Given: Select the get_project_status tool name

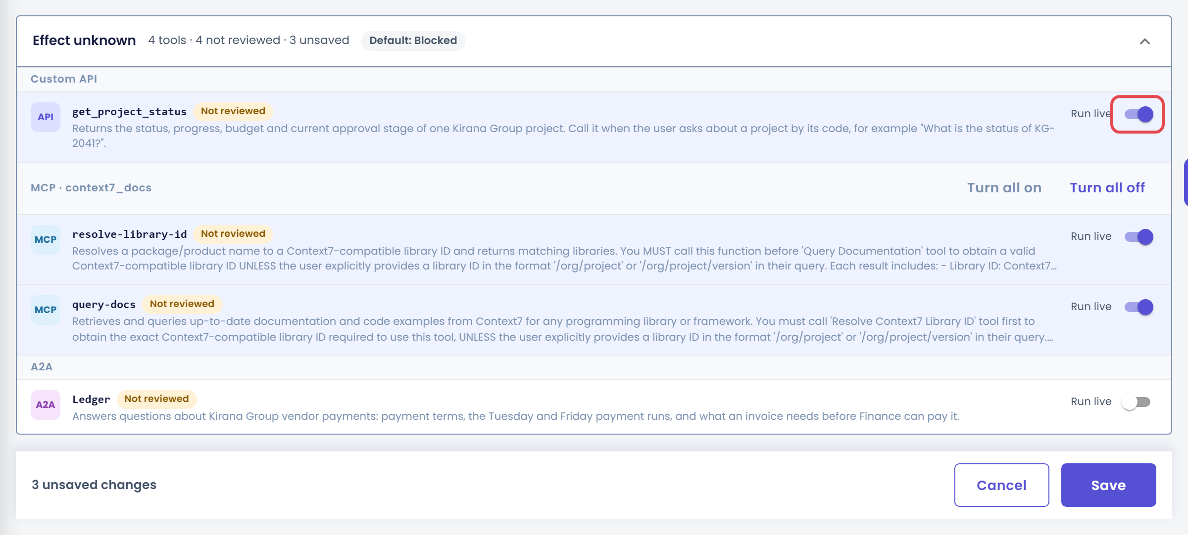Looking at the screenshot, I should 129,112.
